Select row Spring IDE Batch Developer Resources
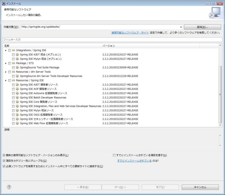Image resolution: width=225 pixels, height=195 pixels. 111,98
